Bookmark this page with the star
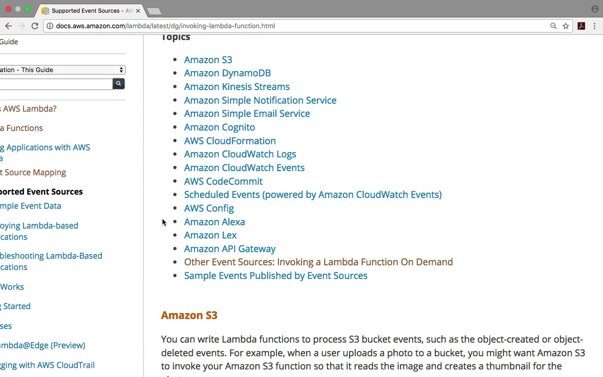This screenshot has height=377, width=603. click(566, 26)
